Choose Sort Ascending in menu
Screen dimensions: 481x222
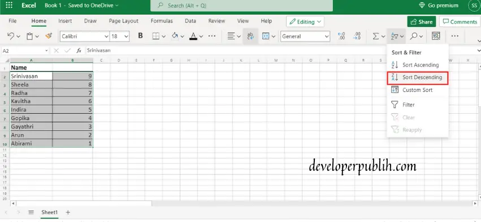[418, 65]
